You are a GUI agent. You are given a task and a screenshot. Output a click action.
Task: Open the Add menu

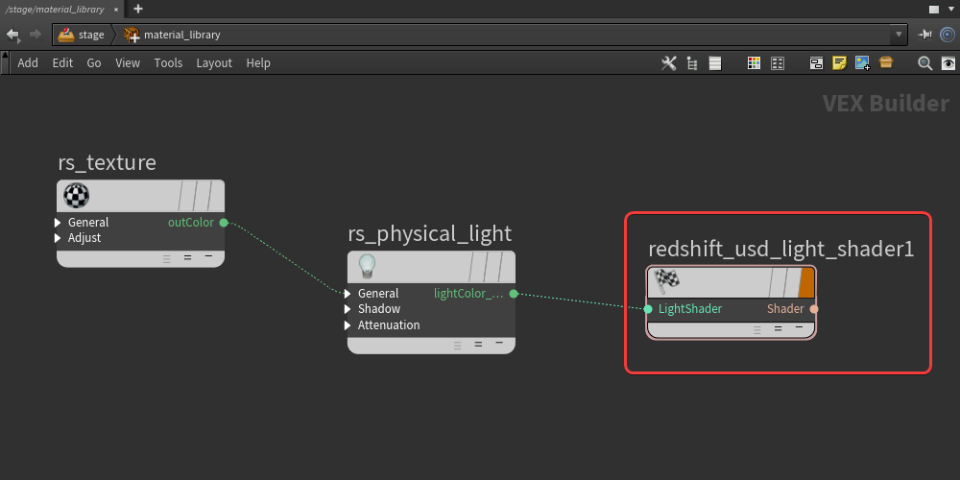pos(28,63)
